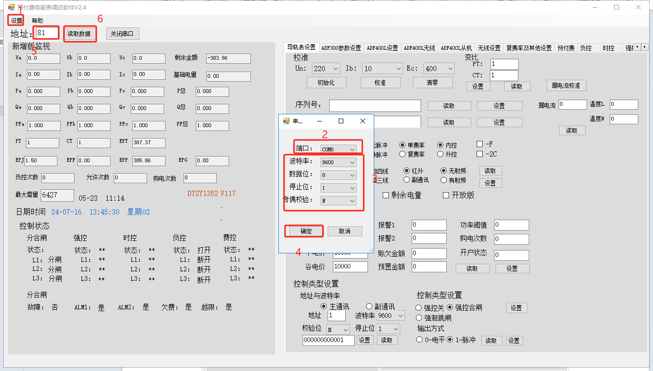
Task: Minimize the serial port dialog
Action: [319, 121]
